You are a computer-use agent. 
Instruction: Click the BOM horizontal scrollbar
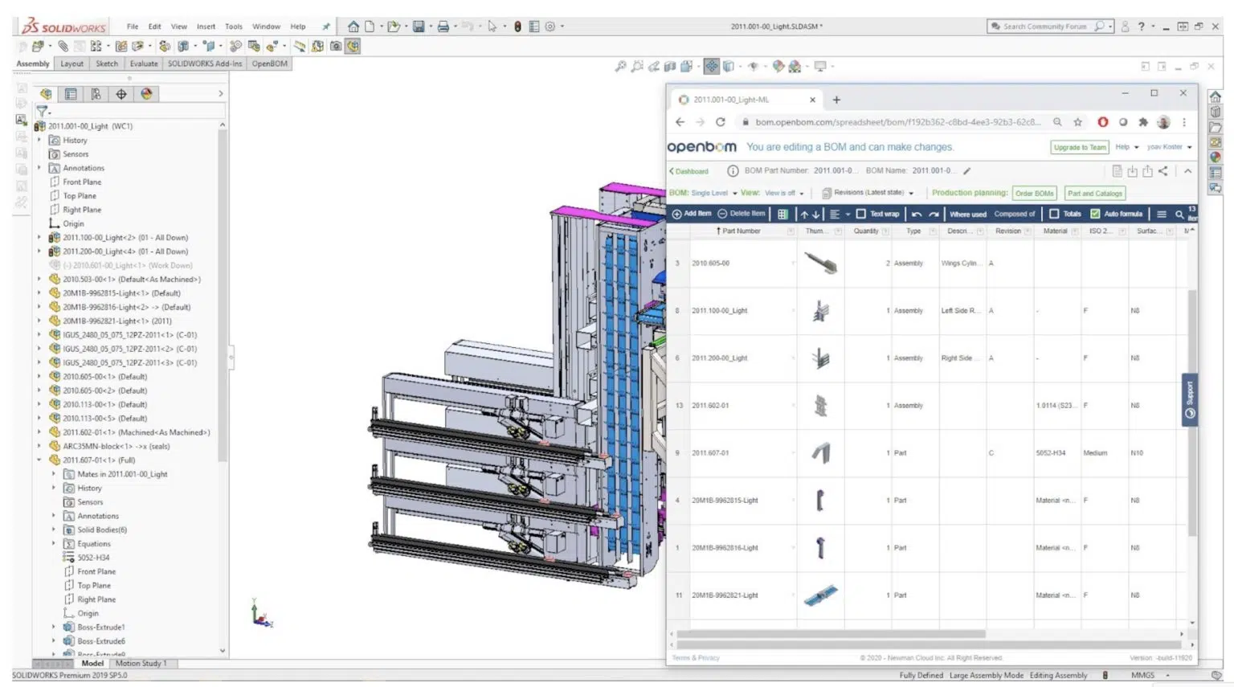click(831, 634)
